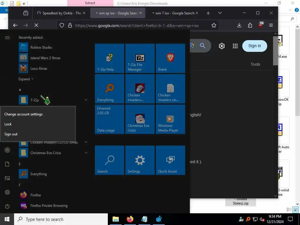This screenshot has width=300, height=225.
Task: Expand the Recently added list
Action: [26, 79]
